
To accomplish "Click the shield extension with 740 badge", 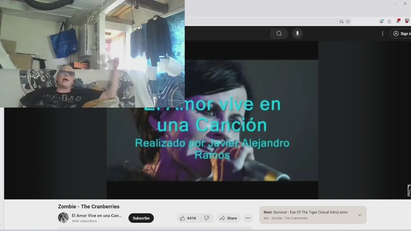I will coord(407,21).
